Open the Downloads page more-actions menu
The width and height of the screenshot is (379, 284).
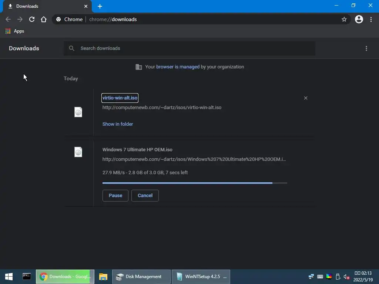point(366,48)
